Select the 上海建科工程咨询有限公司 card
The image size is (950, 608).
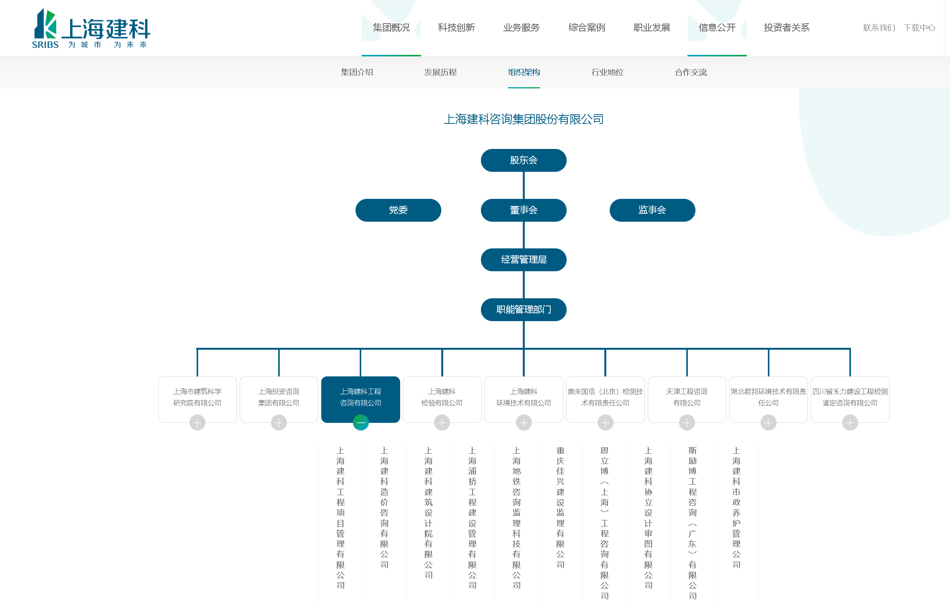pyautogui.click(x=360, y=399)
